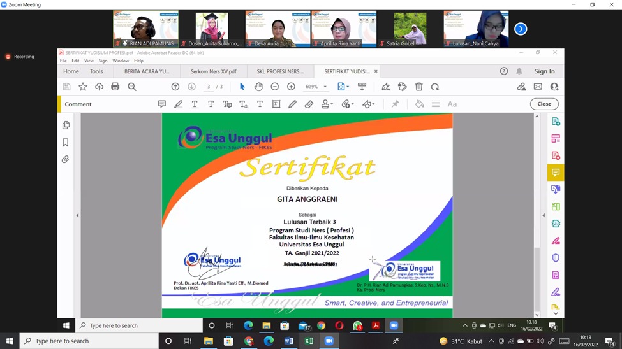Open the find text magnifier icon
The width and height of the screenshot is (622, 349).
[132, 87]
